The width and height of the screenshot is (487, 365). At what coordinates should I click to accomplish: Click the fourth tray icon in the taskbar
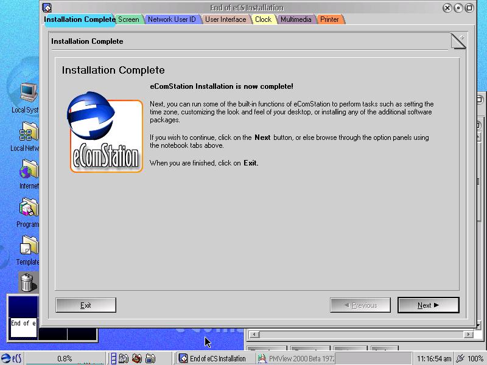tap(150, 358)
